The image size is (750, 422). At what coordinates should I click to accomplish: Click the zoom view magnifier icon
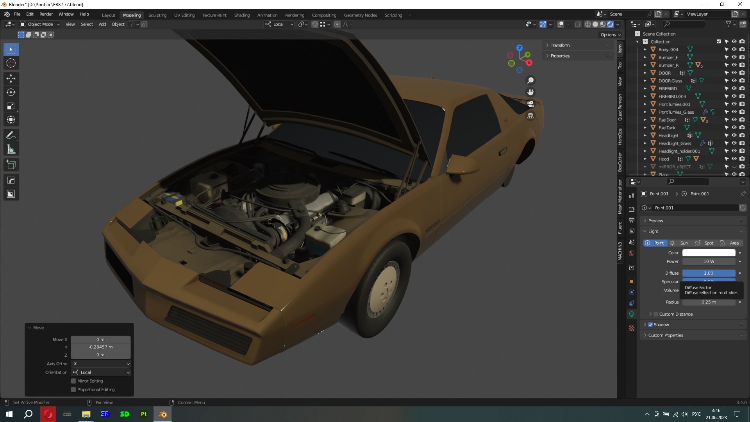530,80
